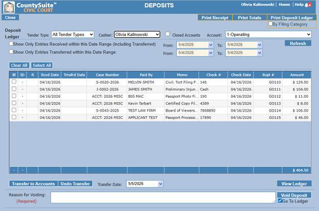Click the View Ledger button
Viewport: 319px width, 211px height.
tap(294, 183)
